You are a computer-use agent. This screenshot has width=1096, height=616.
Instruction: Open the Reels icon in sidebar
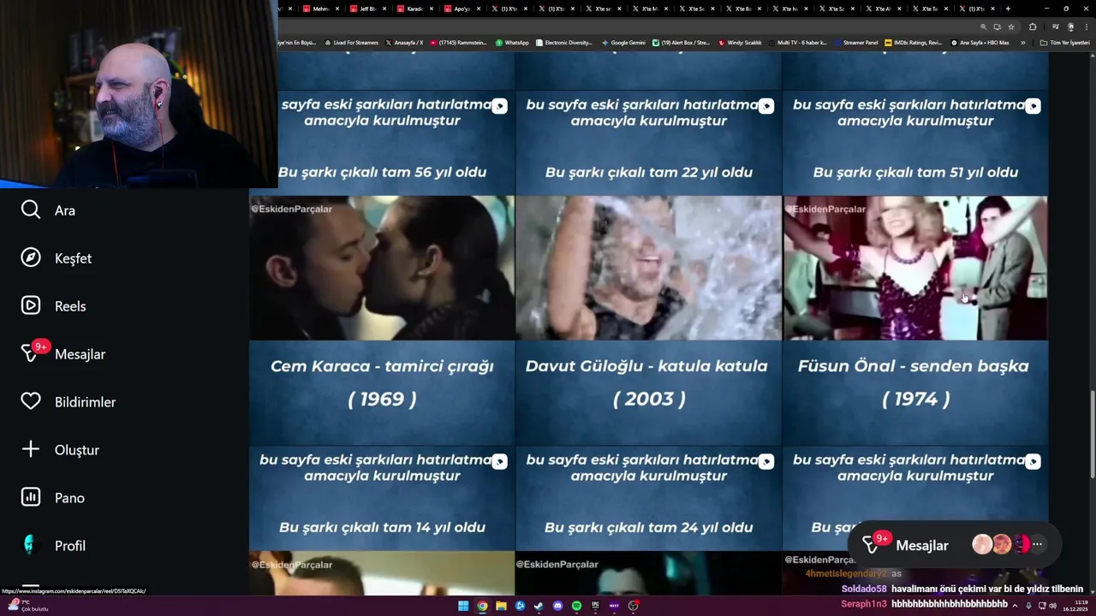(x=31, y=305)
